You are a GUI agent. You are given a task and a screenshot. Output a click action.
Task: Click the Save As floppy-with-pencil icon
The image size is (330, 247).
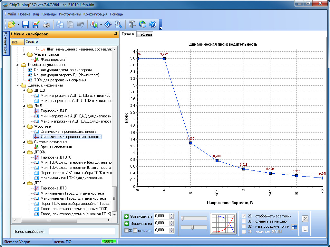[36, 24]
